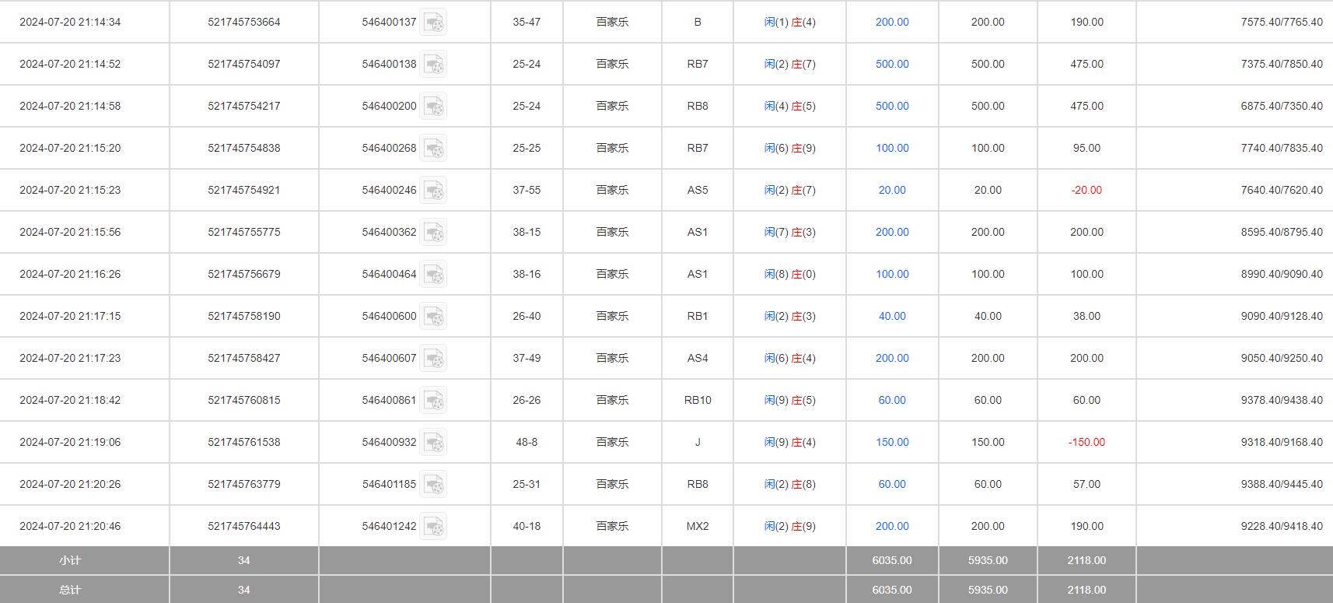Select table code RB10 cell
Screen dimensions: 1333x603
(697, 401)
